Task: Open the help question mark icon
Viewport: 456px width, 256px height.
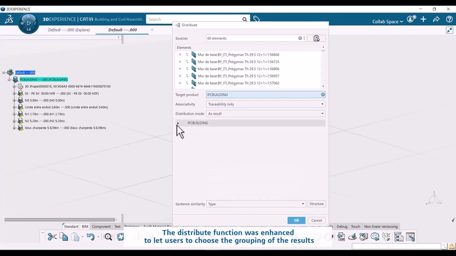Action: (449, 19)
